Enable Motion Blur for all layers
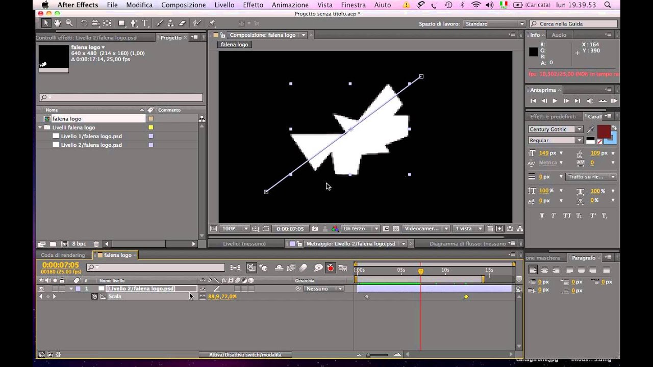 pyautogui.click(x=303, y=268)
